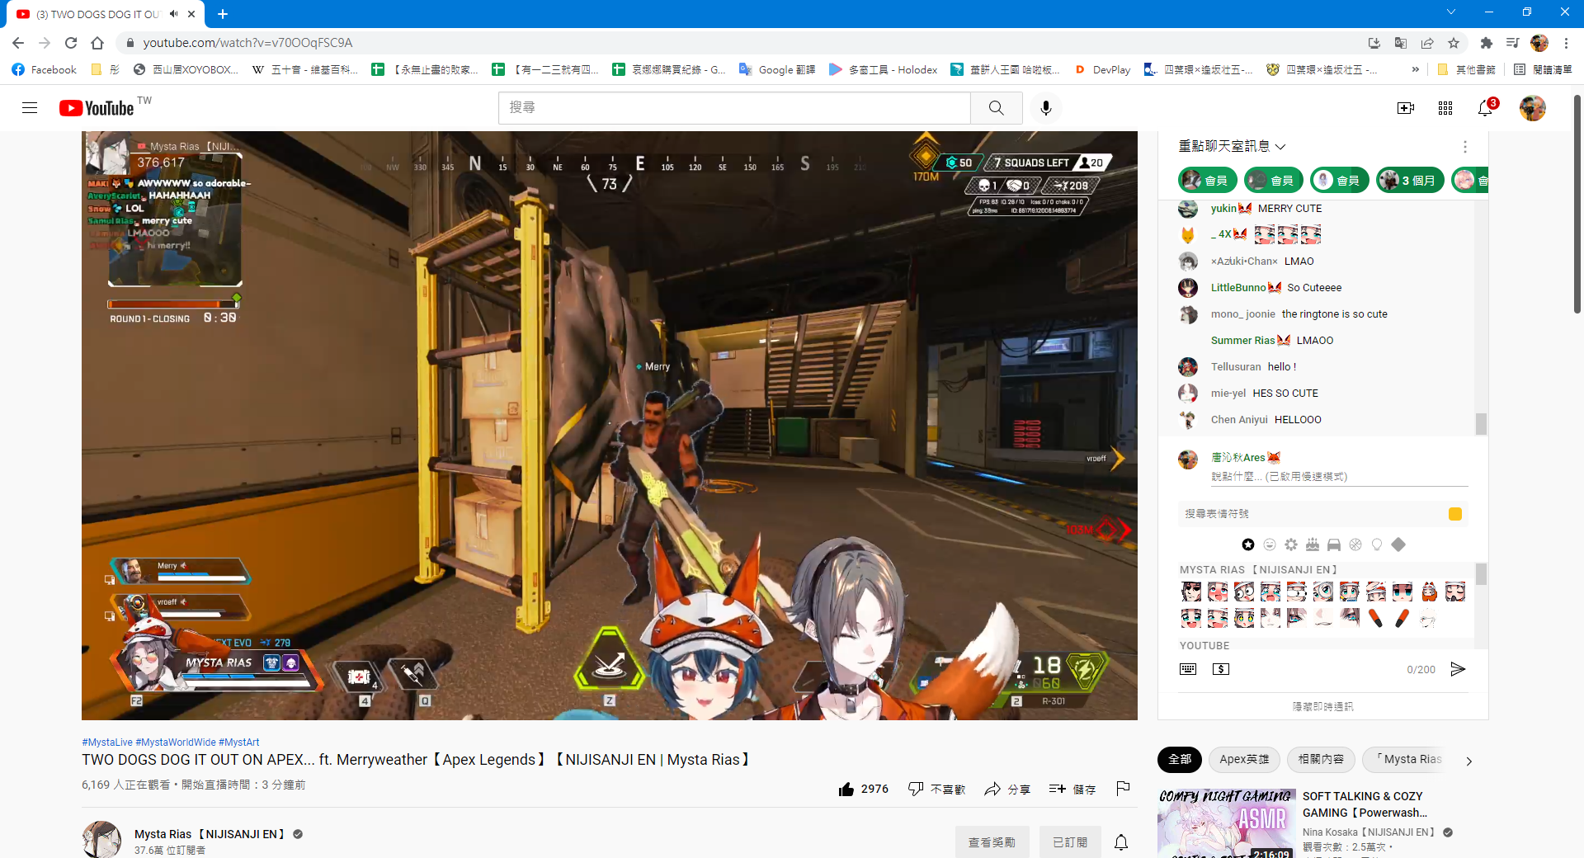Show more filter chips with right chevron
The height and width of the screenshot is (858, 1584).
click(1468, 761)
